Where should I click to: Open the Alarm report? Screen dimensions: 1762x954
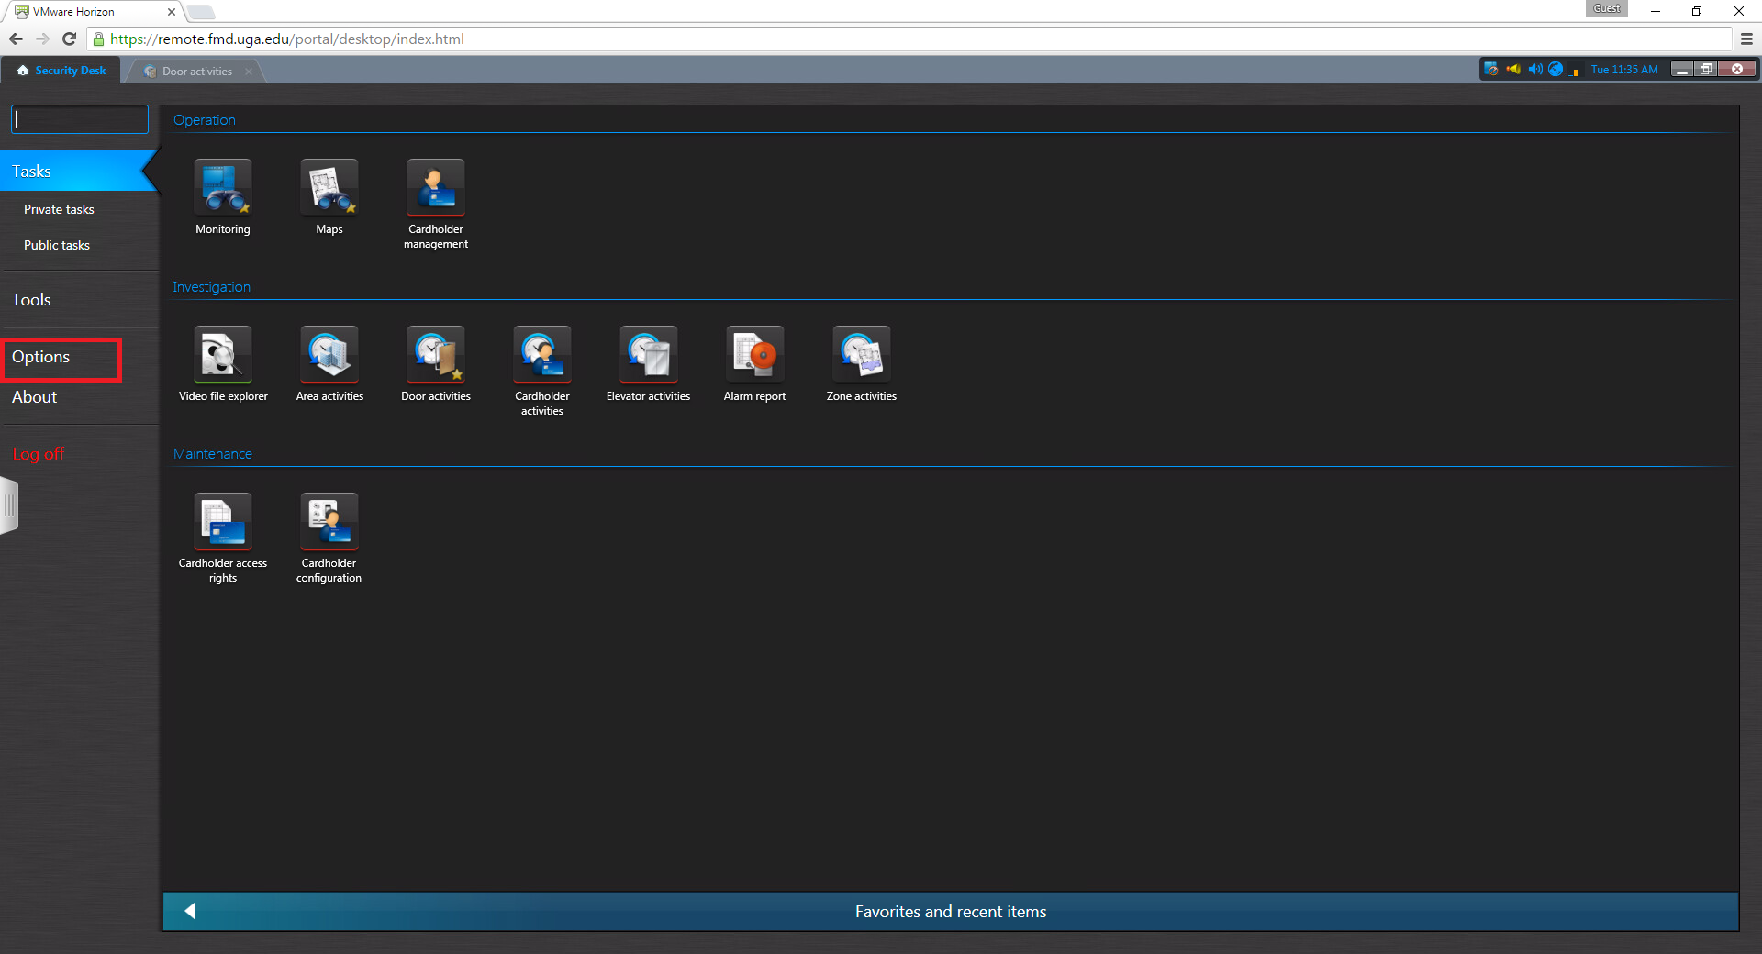pos(754,355)
